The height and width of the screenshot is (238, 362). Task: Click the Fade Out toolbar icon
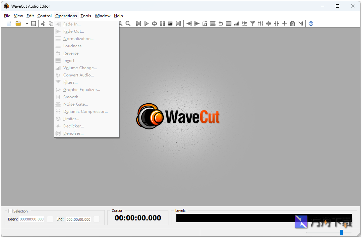(197, 24)
